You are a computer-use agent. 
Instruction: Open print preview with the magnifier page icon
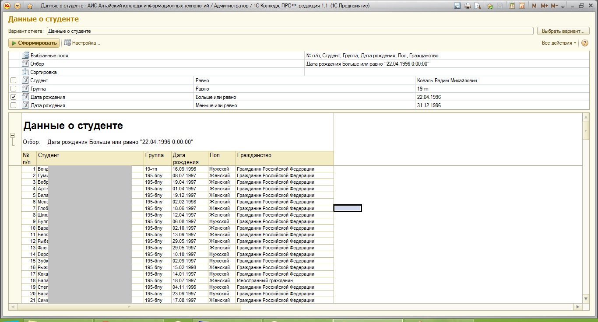click(x=478, y=6)
